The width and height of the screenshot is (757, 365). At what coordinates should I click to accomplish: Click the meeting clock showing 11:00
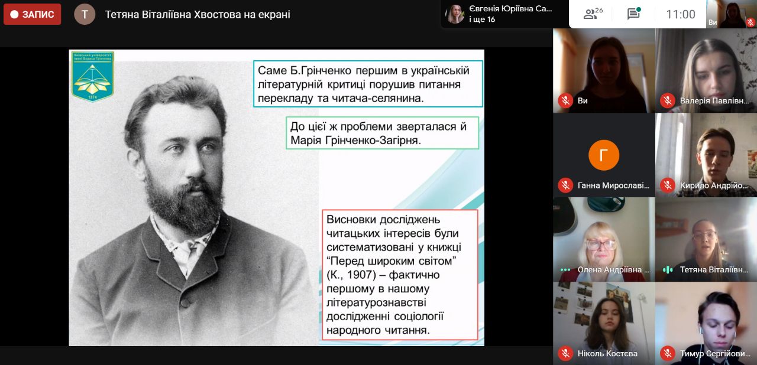tap(680, 14)
